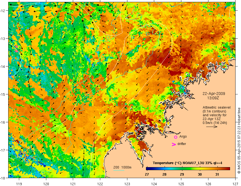Click the 'and velocity for' caption line

214,115
